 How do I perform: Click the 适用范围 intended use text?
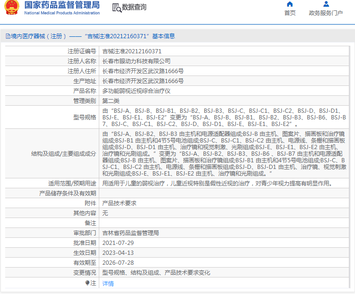[x=218, y=183]
